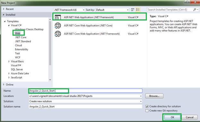Select the WCF category
The image size is (200, 122).
coord(18,57)
